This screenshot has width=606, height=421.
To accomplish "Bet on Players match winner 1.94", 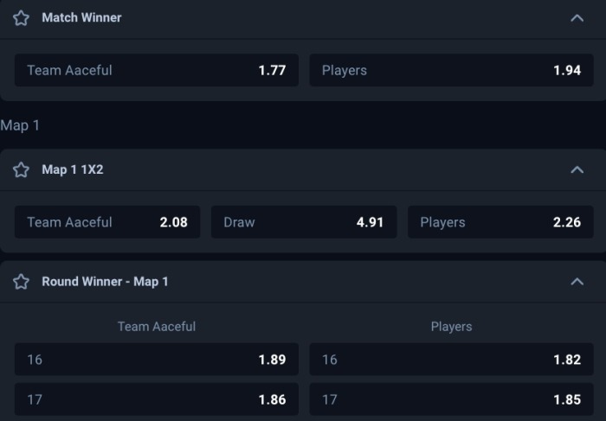I will tap(451, 70).
